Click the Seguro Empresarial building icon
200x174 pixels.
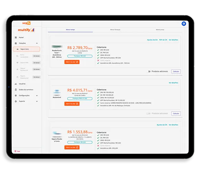[x=18, y=77]
